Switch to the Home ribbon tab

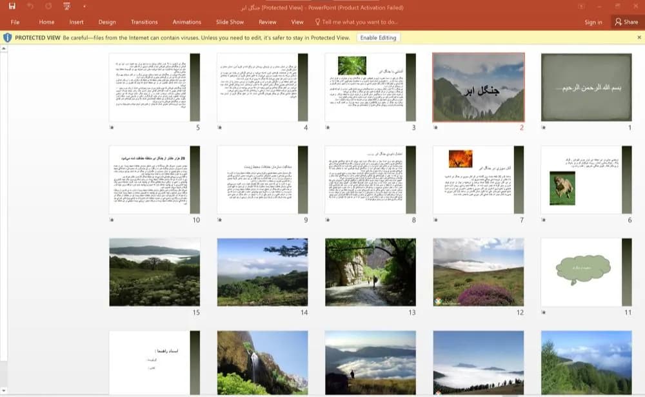[46, 22]
